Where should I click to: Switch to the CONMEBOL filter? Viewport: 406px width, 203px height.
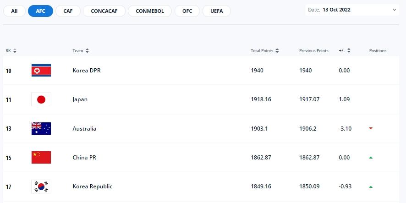pos(150,11)
